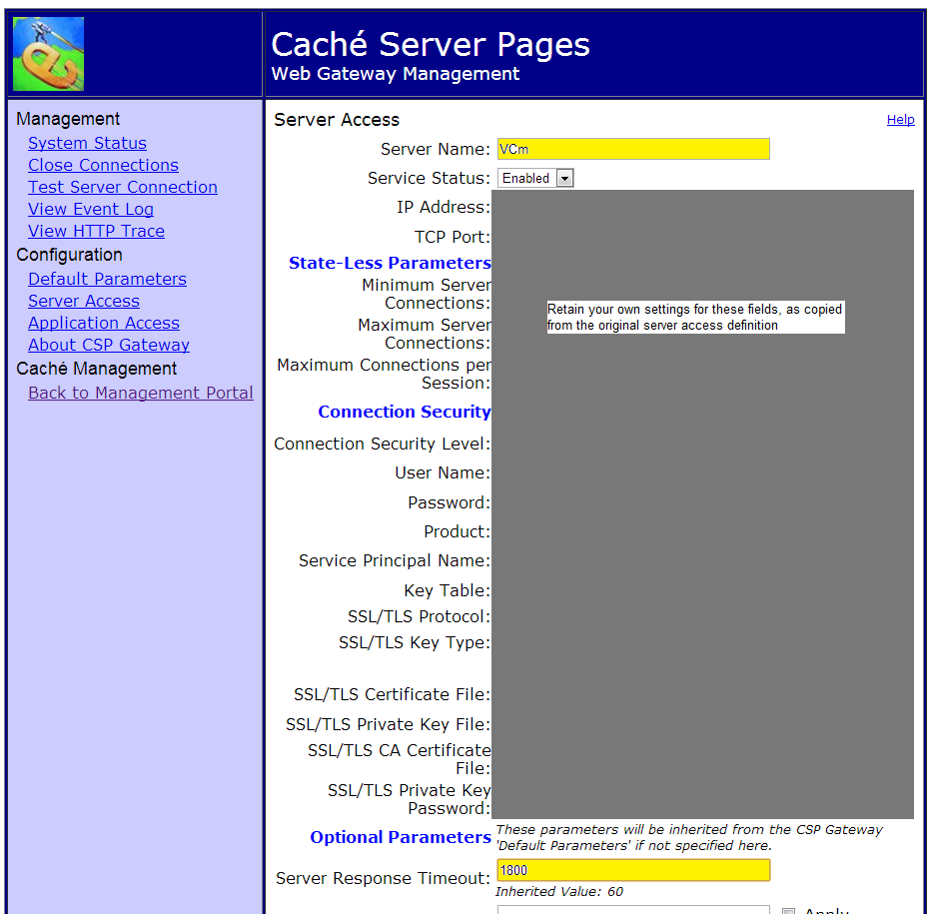Open View Event Log
The width and height of the screenshot is (932, 914).
click(x=91, y=209)
